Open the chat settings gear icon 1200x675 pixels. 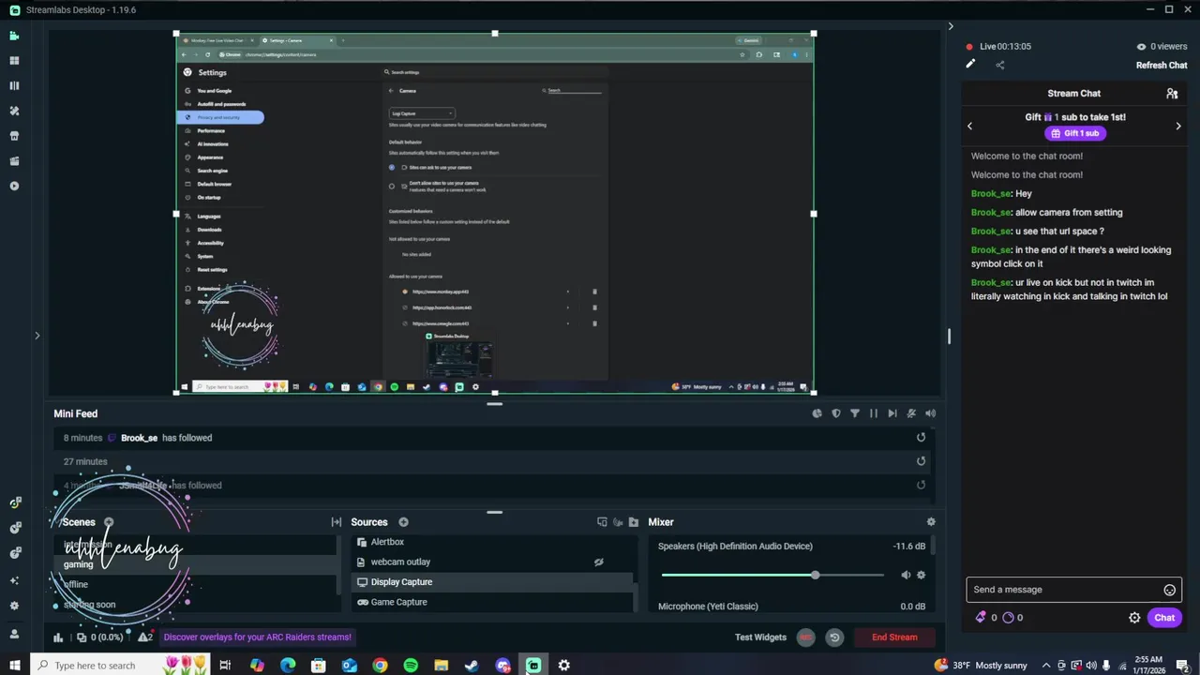click(1134, 618)
